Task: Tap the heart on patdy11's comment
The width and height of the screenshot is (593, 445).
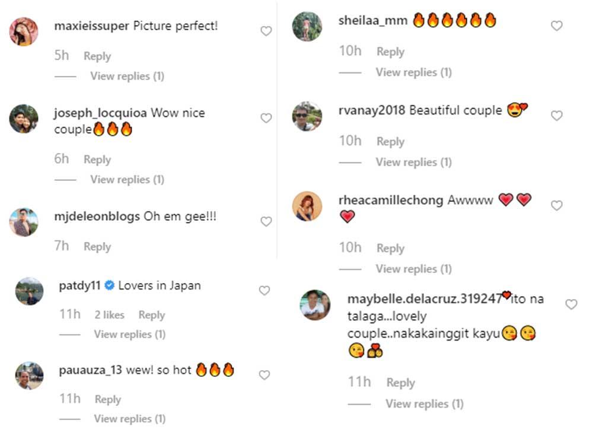Action: (x=264, y=290)
